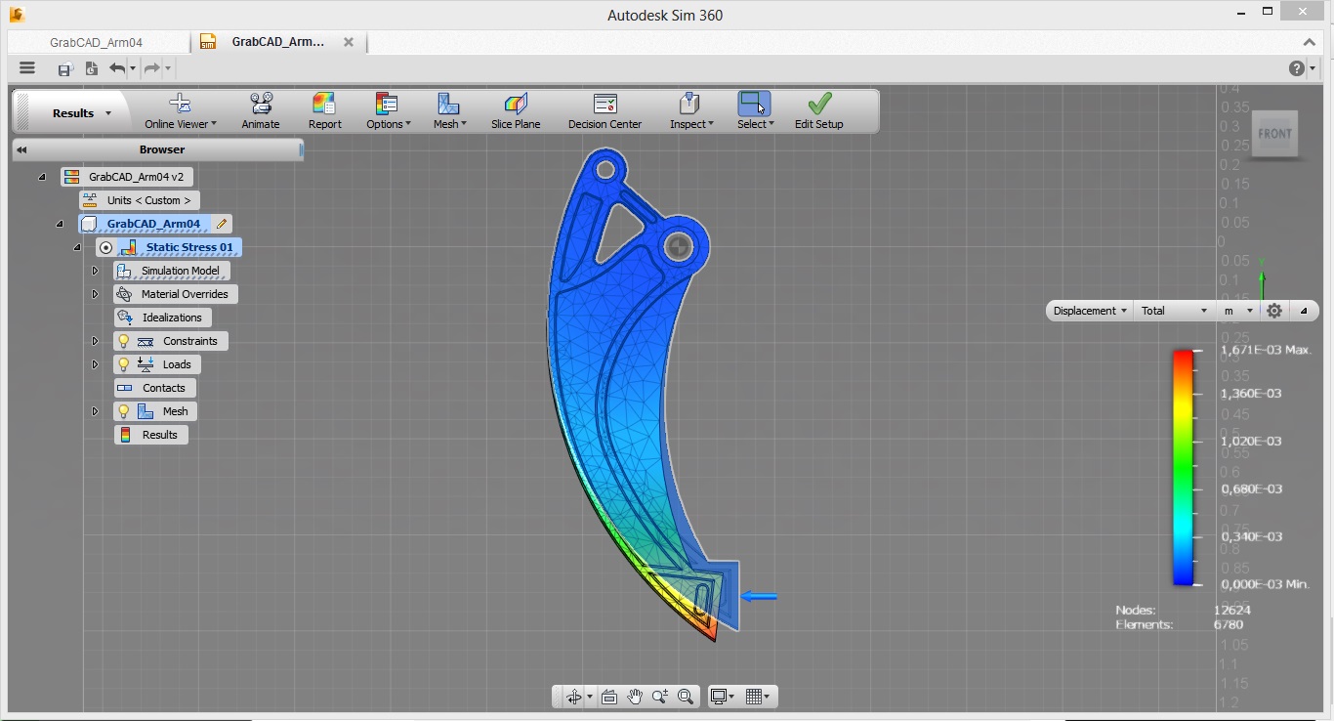
Task: Open the Inspect tool menu
Action: coord(691,111)
